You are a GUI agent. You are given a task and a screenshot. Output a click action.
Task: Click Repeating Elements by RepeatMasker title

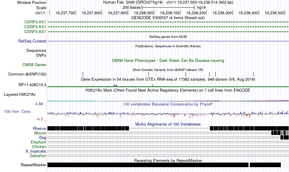pos(168,160)
